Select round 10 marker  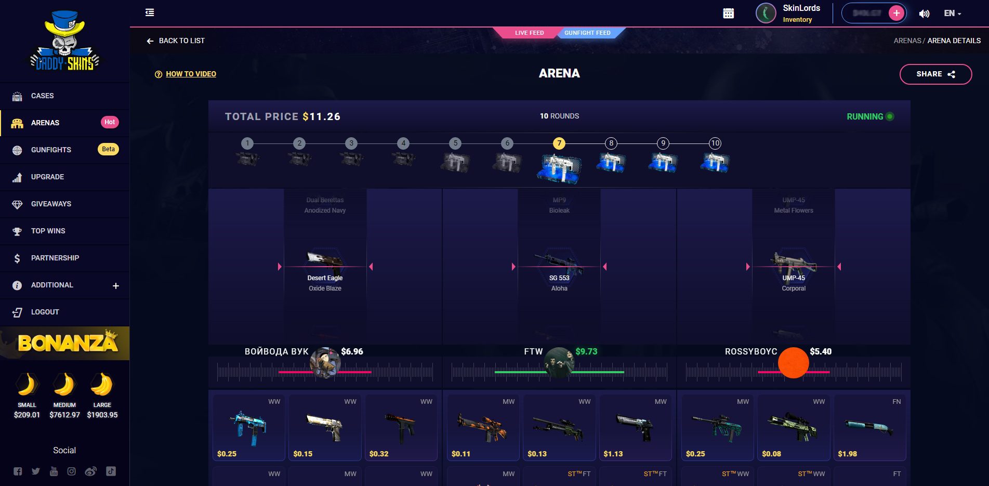click(715, 143)
